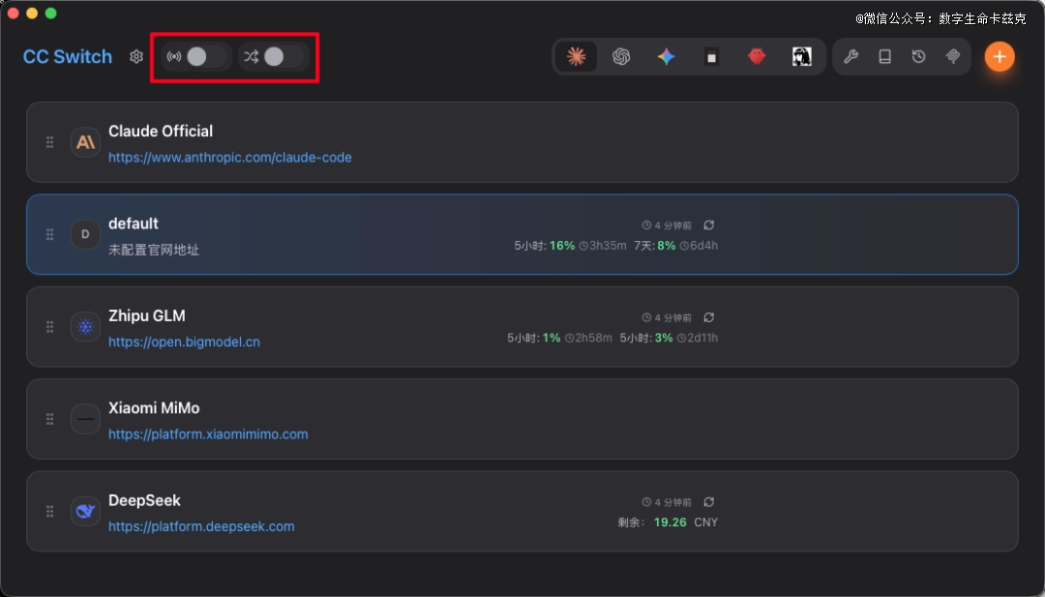Switch to the Gemini sparkle icon
Screen dimensions: 1045x597
(666, 57)
